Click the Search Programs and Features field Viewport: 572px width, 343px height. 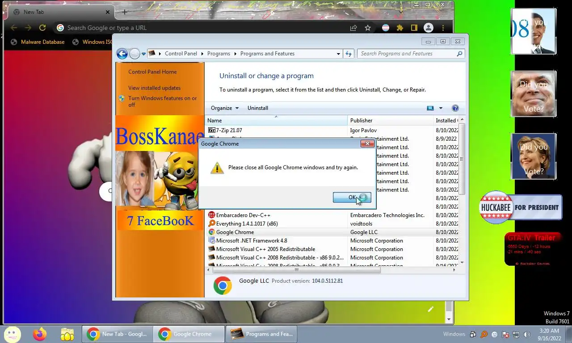pos(411,54)
